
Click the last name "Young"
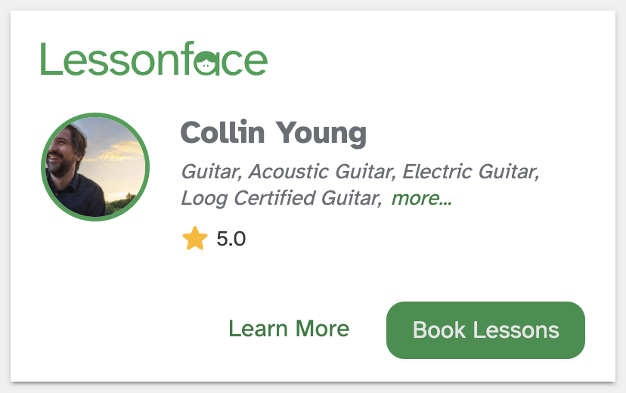[x=321, y=133]
